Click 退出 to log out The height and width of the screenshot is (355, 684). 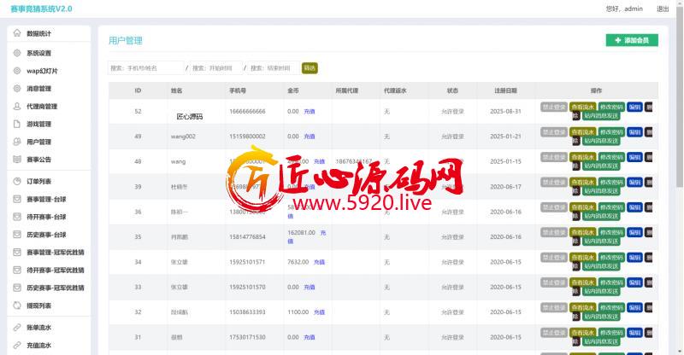point(663,9)
